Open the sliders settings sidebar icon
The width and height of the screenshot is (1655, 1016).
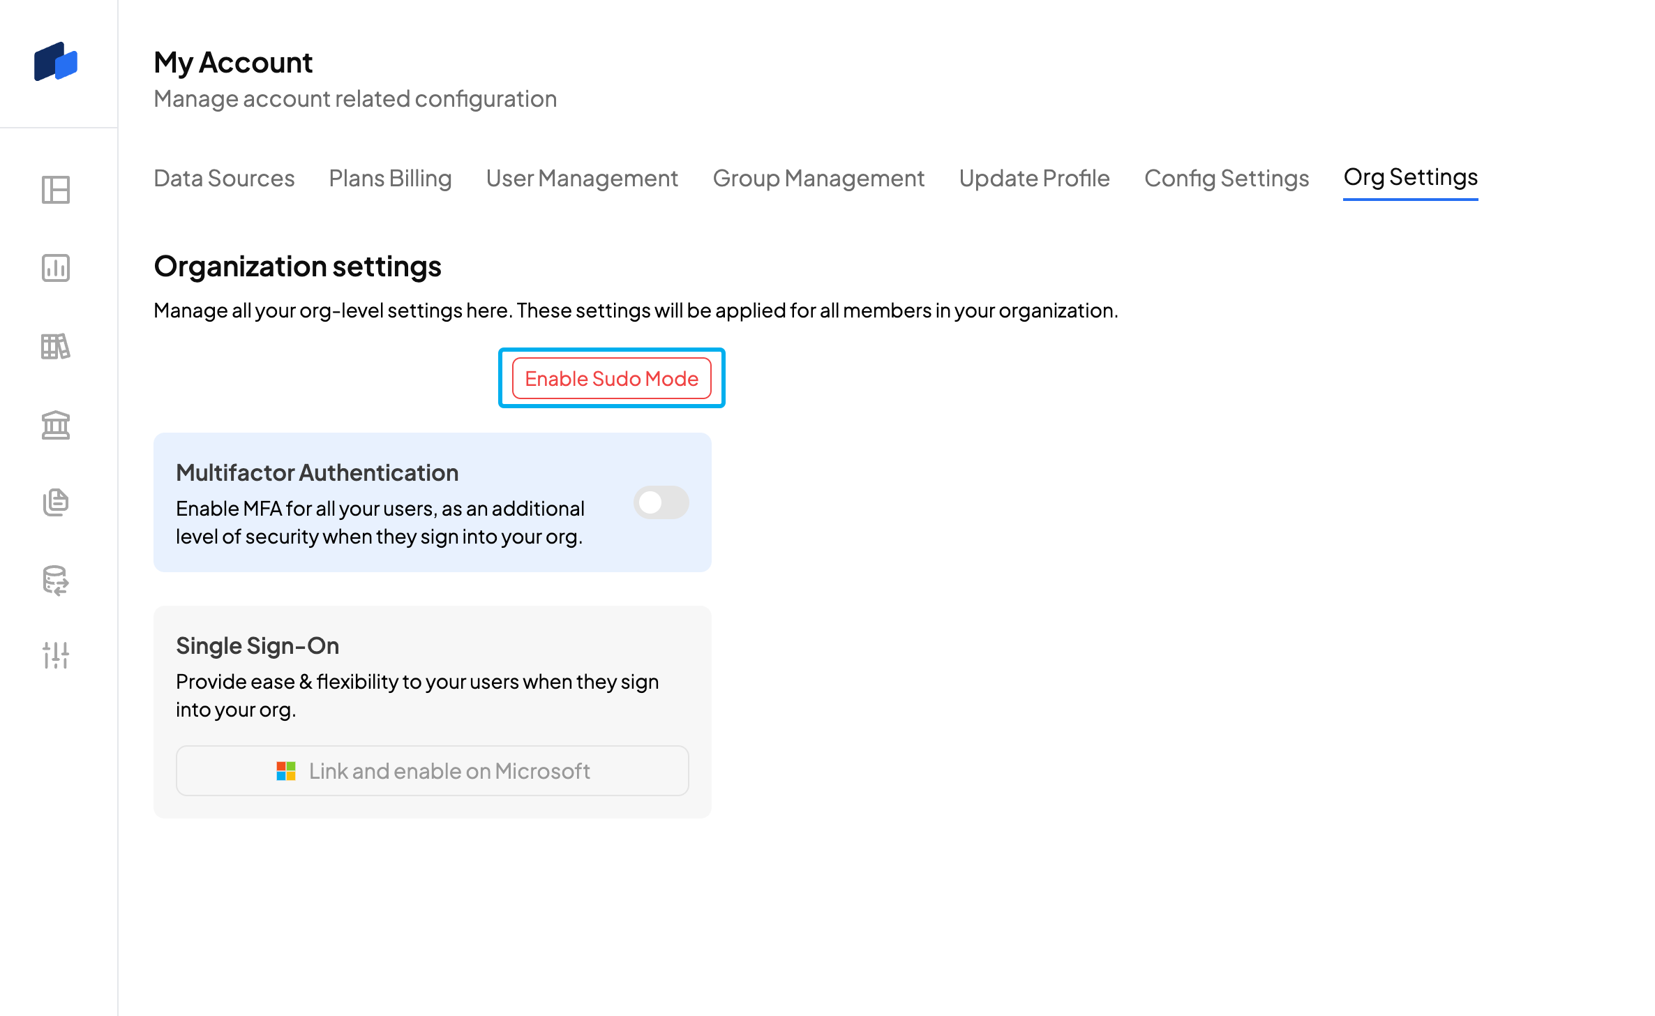(x=56, y=655)
